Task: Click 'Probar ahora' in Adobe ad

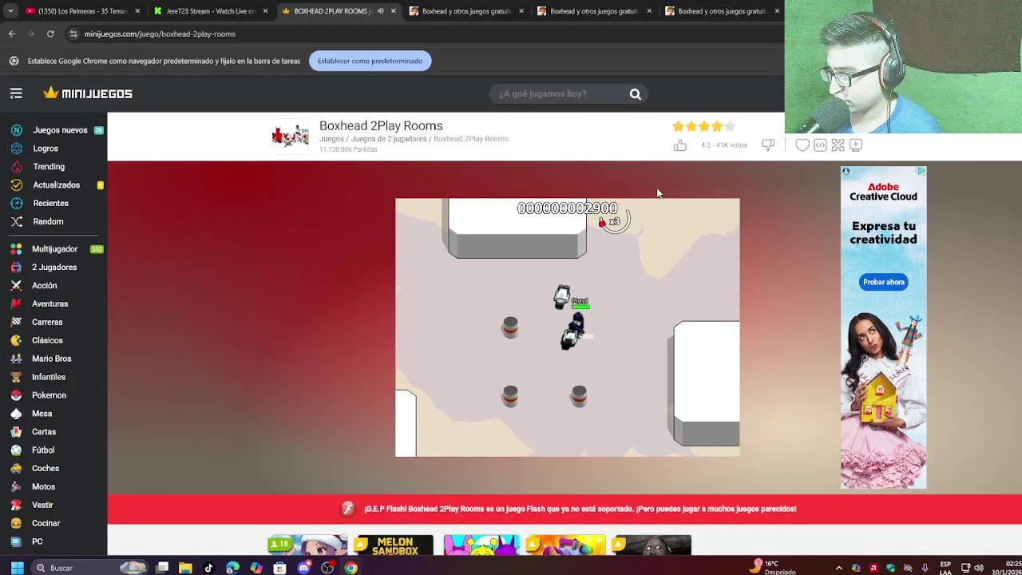Action: pos(884,282)
